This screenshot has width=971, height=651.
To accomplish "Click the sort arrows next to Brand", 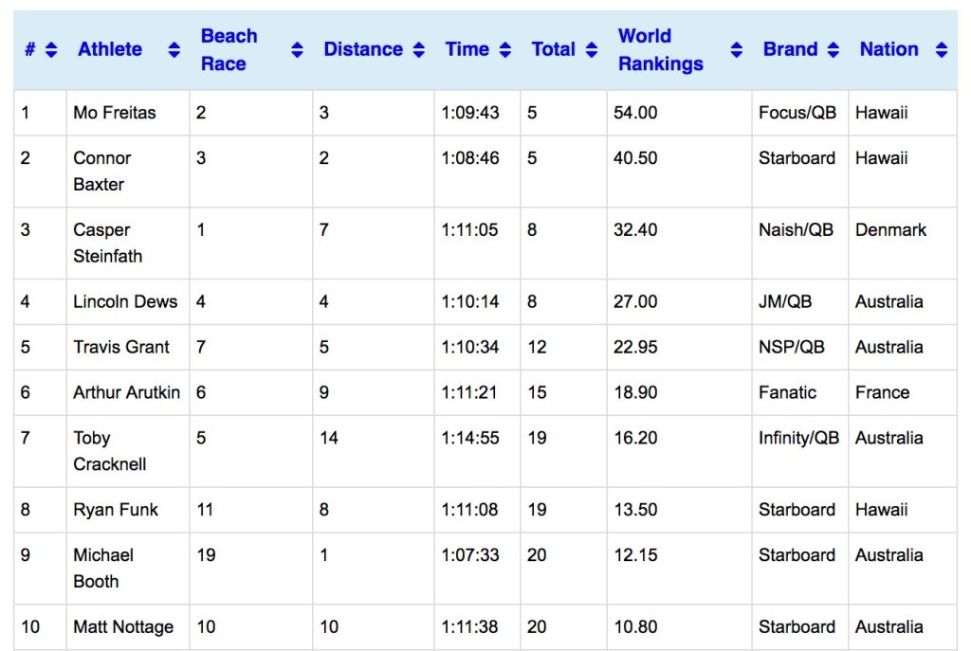I will [x=834, y=50].
